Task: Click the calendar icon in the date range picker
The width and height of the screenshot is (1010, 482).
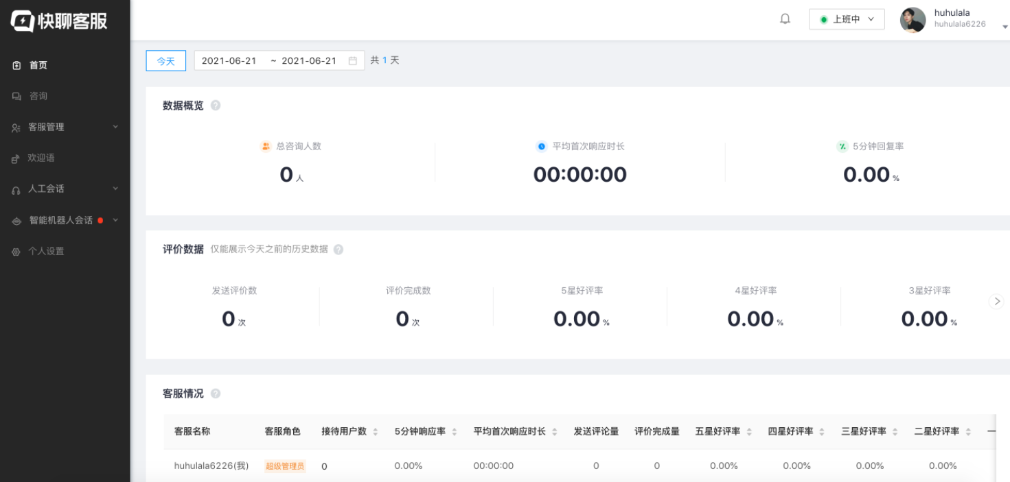Action: point(353,60)
